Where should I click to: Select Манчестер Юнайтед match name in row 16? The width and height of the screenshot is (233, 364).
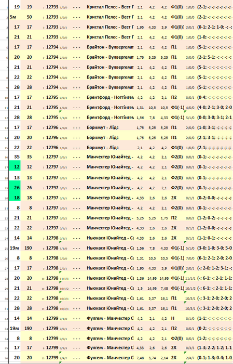[110, 157]
